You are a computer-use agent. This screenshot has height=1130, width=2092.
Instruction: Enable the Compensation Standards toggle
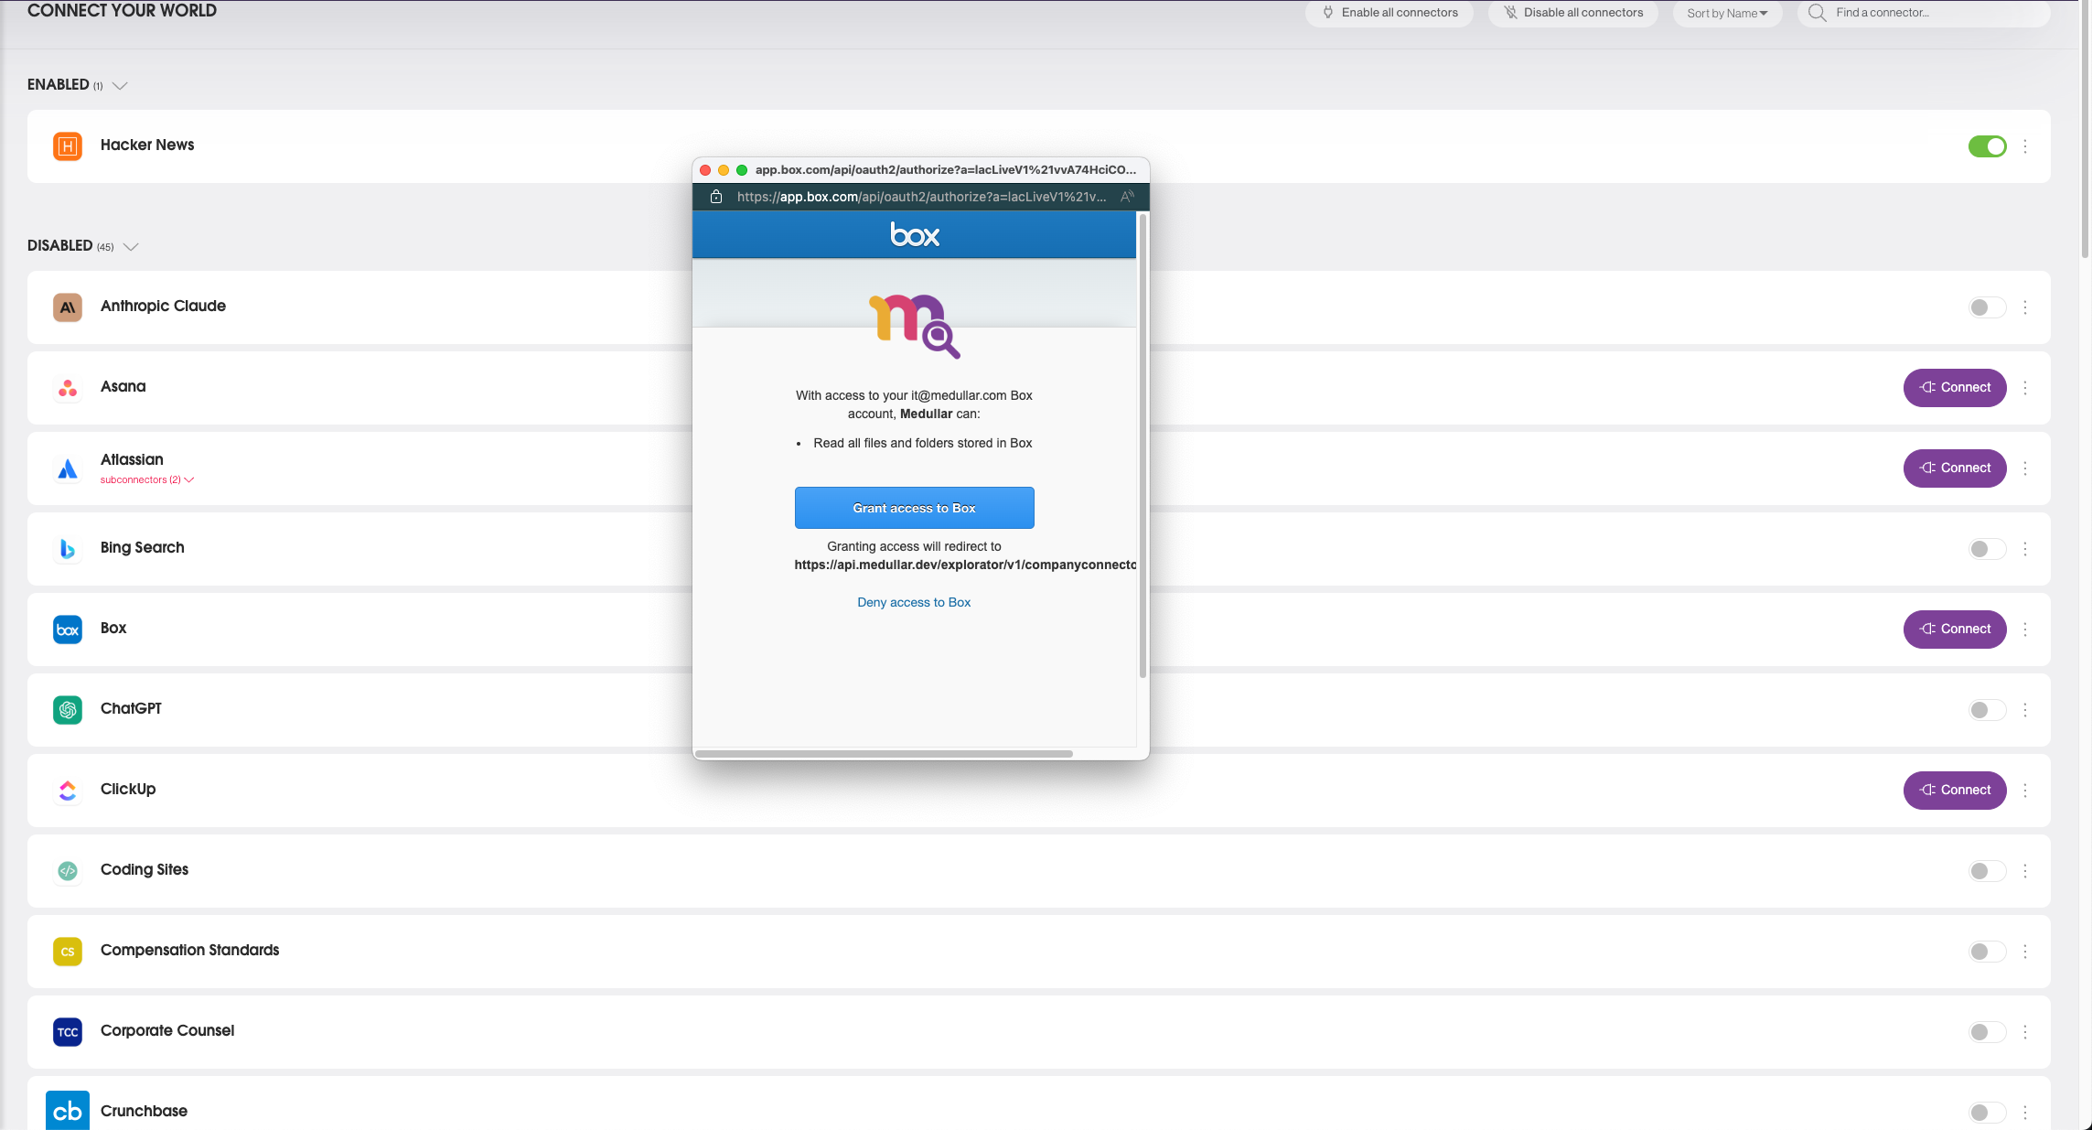[1987, 952]
